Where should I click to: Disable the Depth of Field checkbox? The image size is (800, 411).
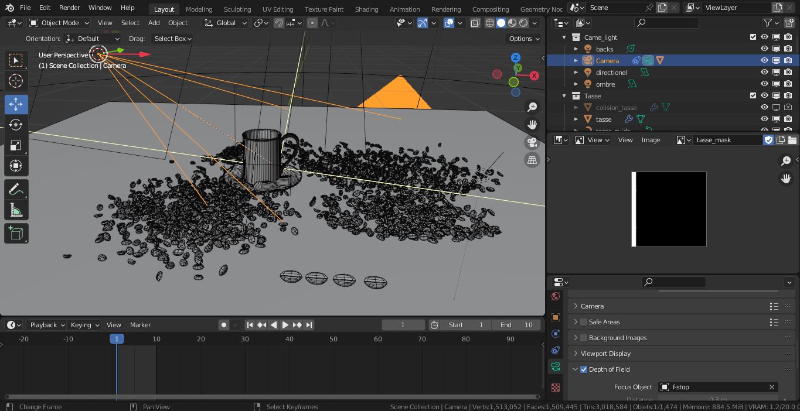[x=584, y=369]
